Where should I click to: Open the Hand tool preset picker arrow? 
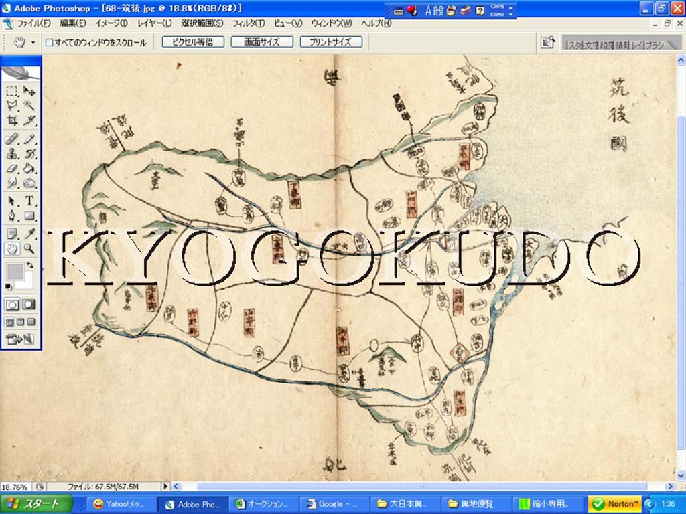coord(33,42)
